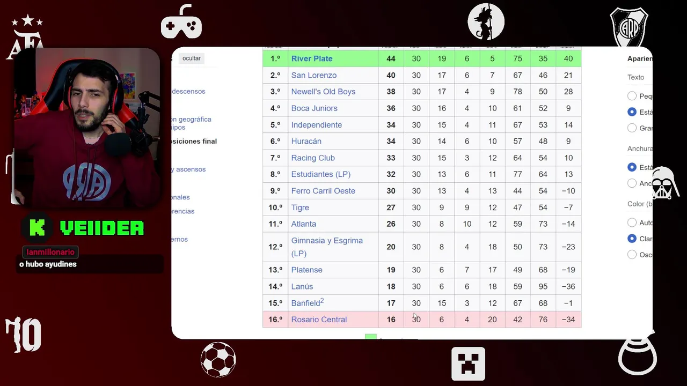Open the Rosario Central team link
Screen dimensions: 687x386
319,320
